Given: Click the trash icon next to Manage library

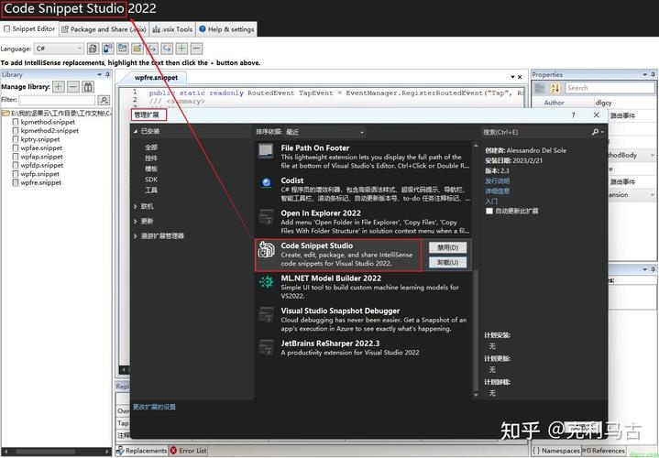Looking at the screenshot, I should tap(88, 87).
